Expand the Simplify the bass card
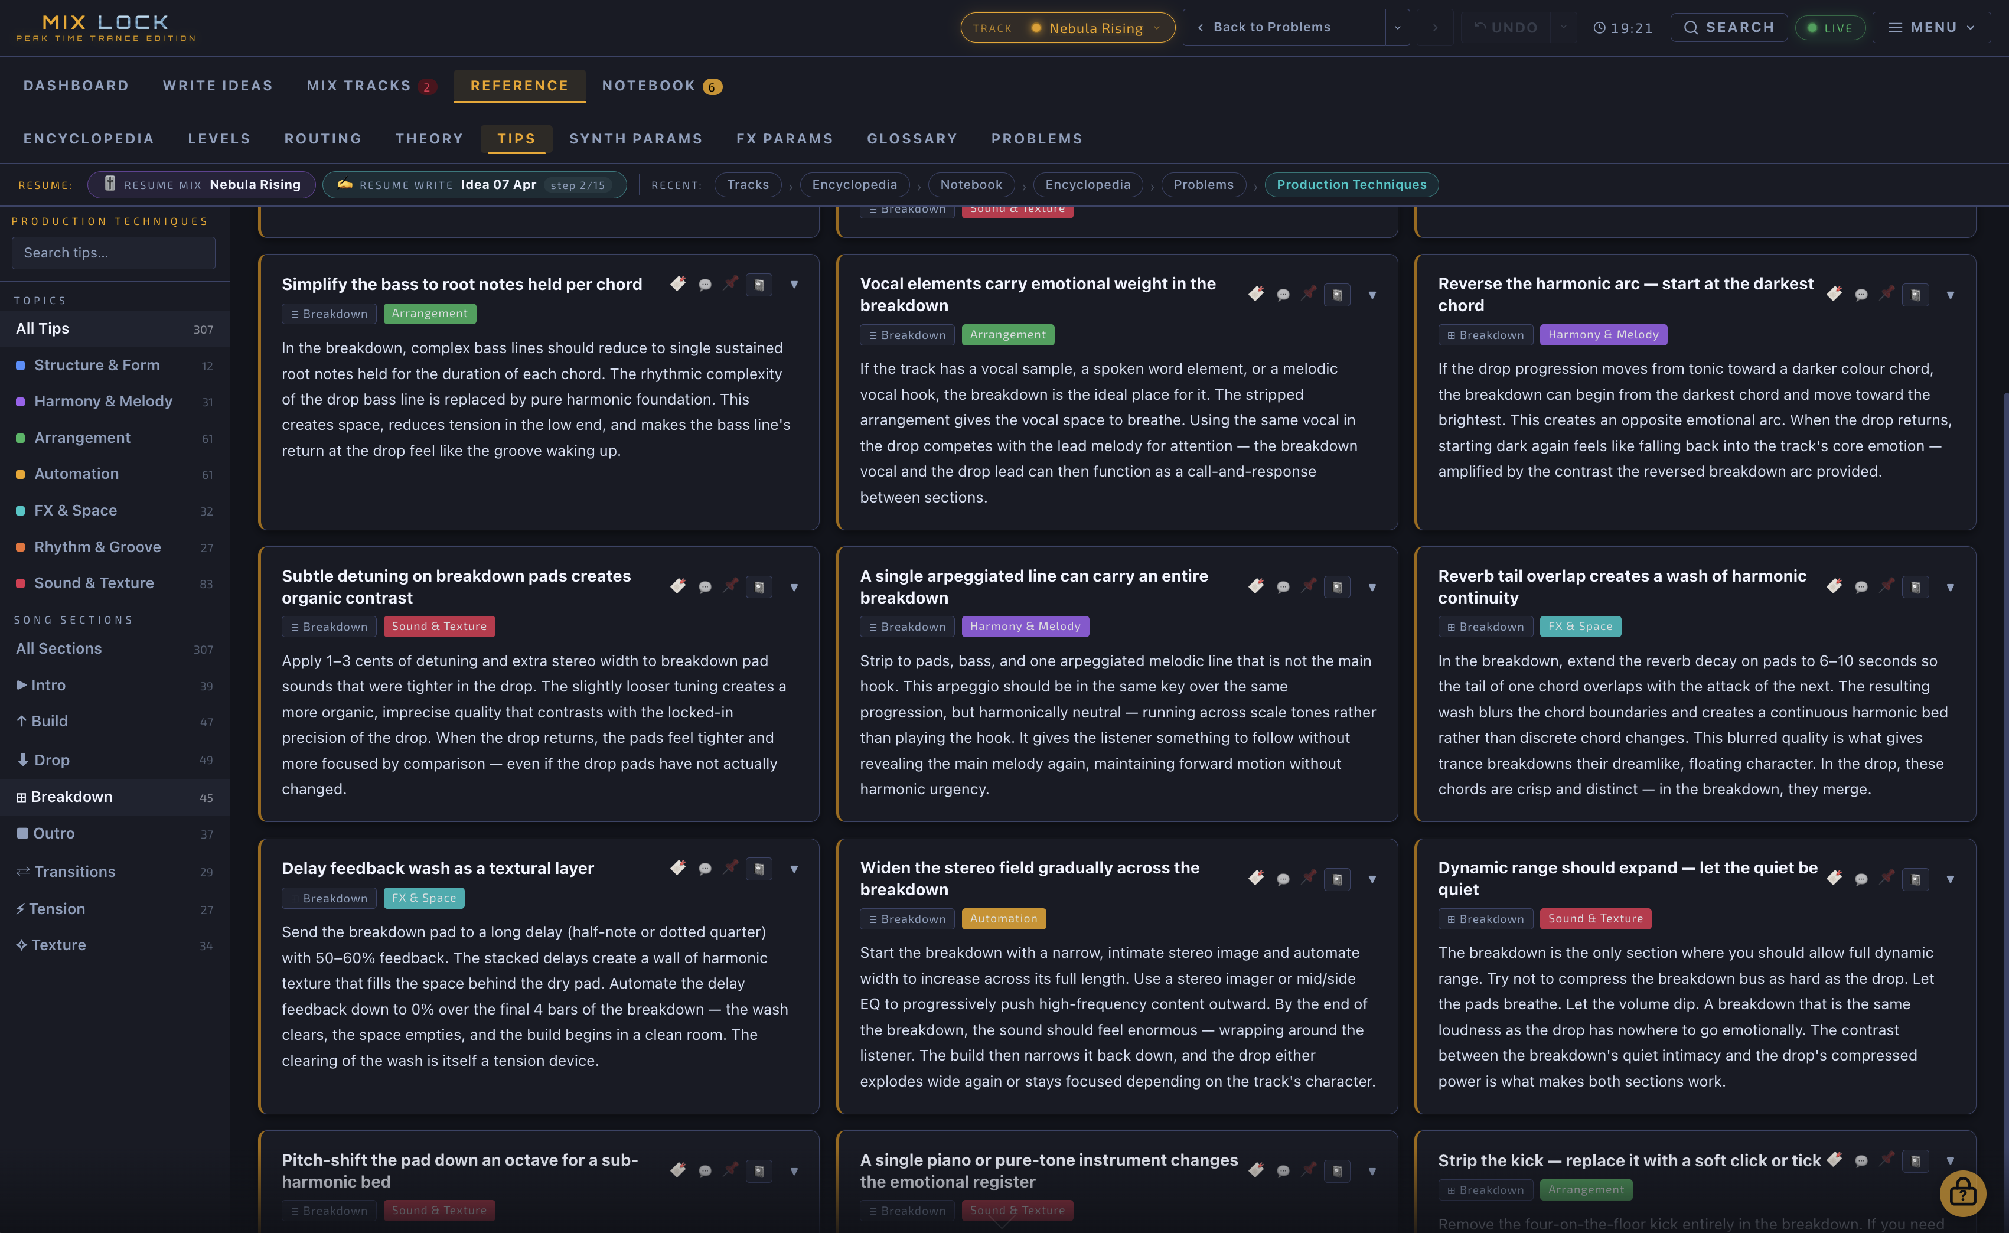Image resolution: width=2009 pixels, height=1233 pixels. click(x=794, y=285)
